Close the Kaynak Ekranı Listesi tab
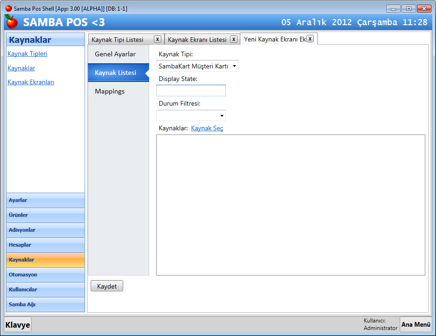This screenshot has height=336, width=436. click(234, 39)
